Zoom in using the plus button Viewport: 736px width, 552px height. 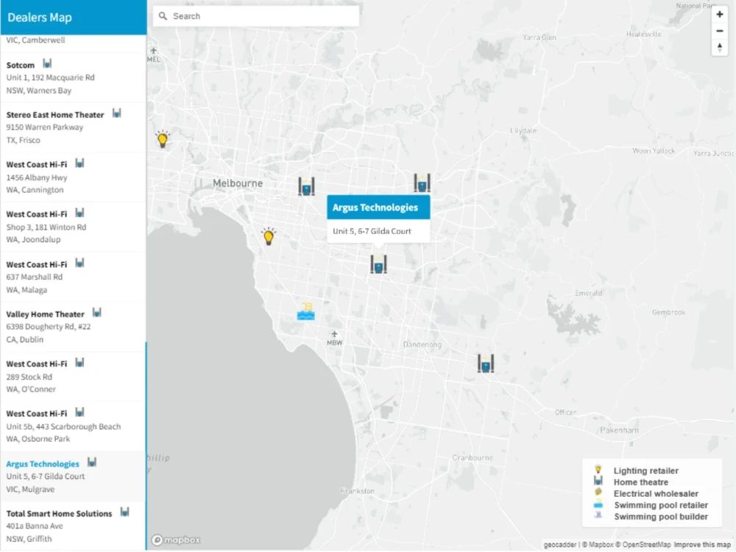click(719, 14)
